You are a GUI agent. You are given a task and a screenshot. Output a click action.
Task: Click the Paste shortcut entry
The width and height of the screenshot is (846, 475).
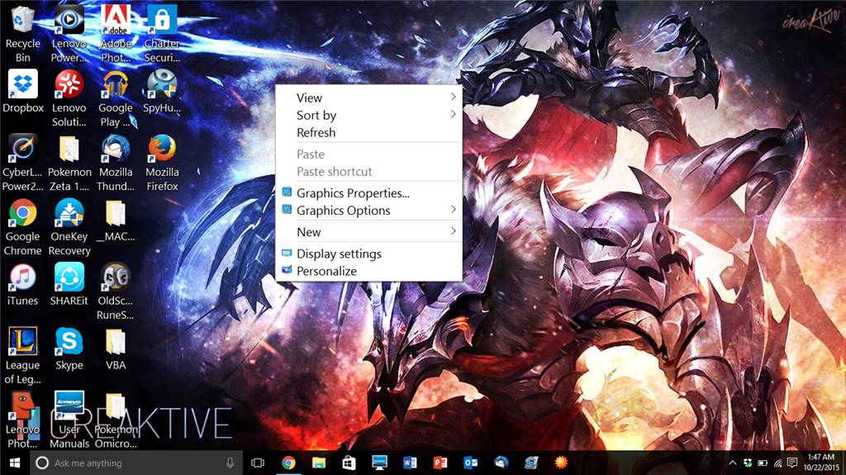pos(369,171)
